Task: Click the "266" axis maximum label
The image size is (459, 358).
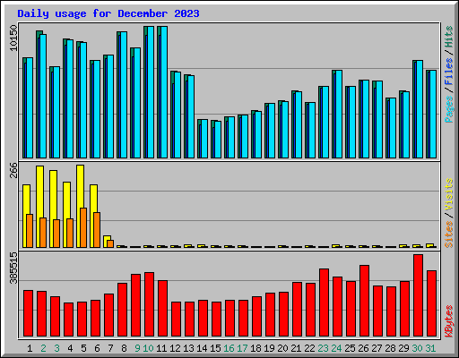Action: pyautogui.click(x=13, y=170)
